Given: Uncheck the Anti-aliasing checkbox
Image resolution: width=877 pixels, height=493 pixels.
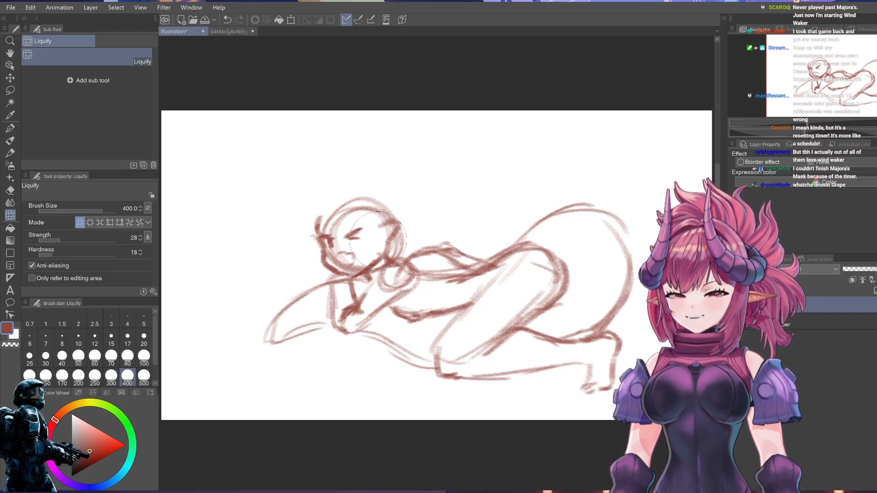Looking at the screenshot, I should [x=32, y=265].
